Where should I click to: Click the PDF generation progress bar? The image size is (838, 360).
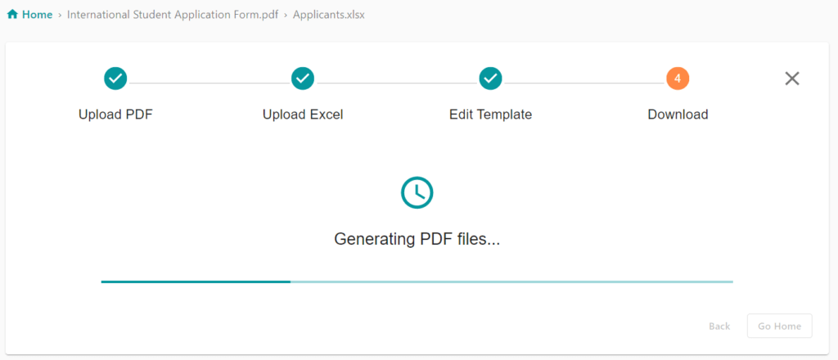tap(417, 281)
